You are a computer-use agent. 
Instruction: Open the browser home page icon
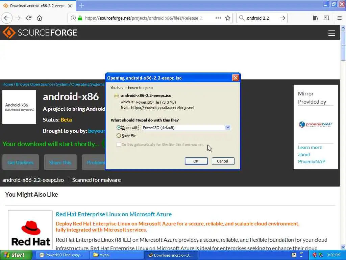coord(40,18)
